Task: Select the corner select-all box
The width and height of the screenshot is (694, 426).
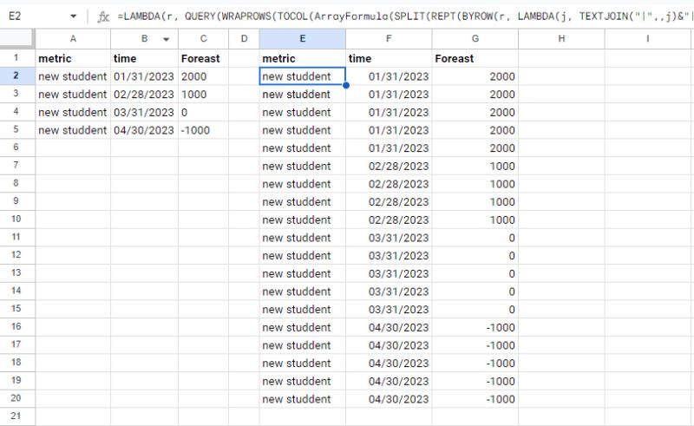Action: pyautogui.click(x=17, y=38)
